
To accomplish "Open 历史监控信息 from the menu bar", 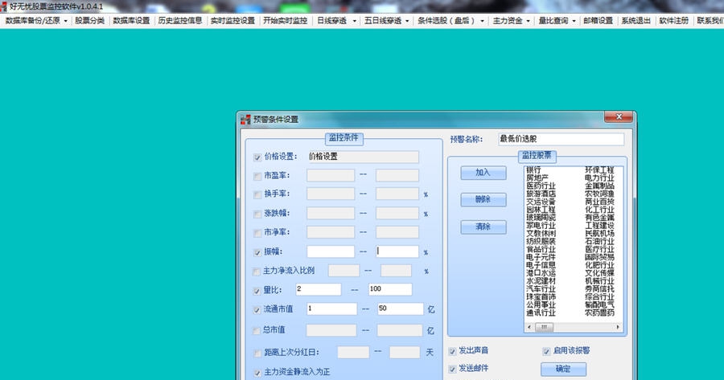I will [x=180, y=21].
